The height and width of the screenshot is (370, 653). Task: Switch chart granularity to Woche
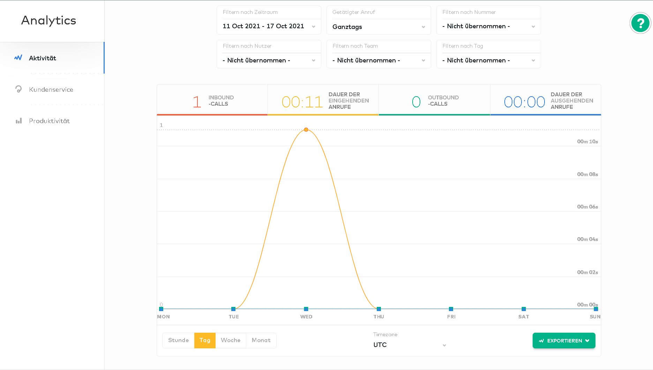[x=231, y=340]
